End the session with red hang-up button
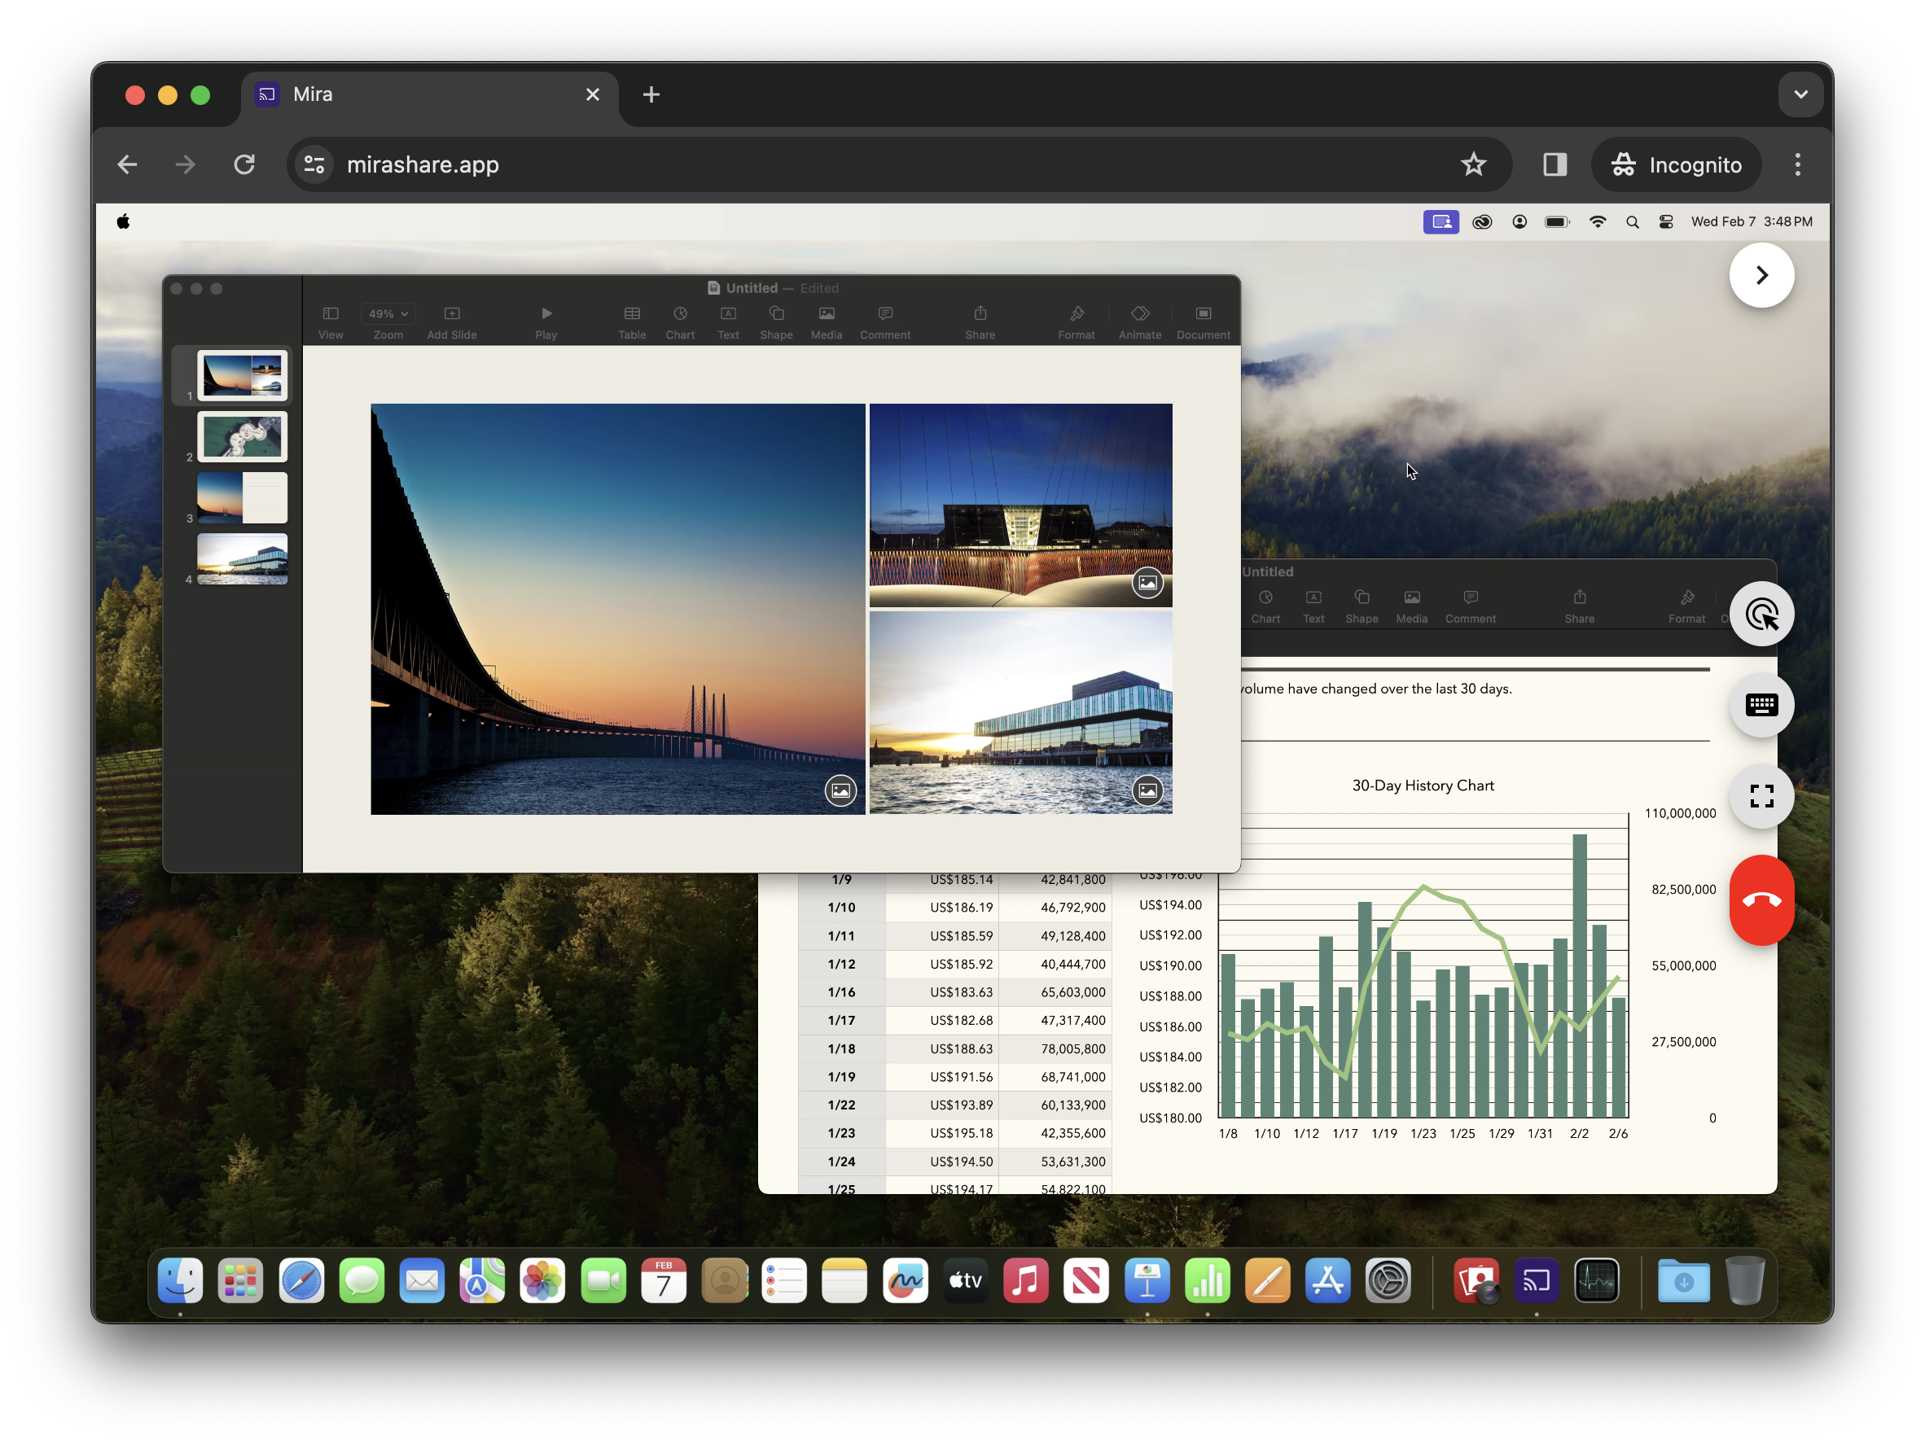 [1761, 900]
